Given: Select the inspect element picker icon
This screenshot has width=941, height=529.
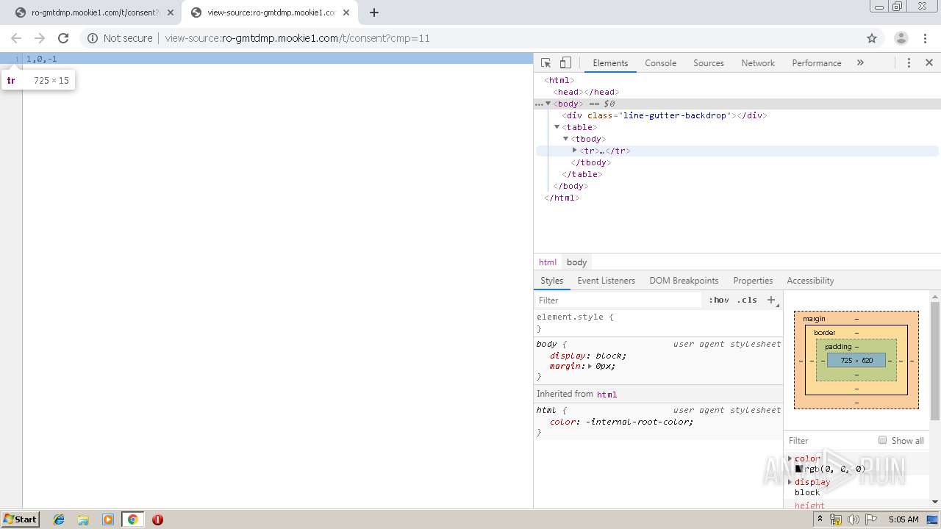Looking at the screenshot, I should pos(545,63).
